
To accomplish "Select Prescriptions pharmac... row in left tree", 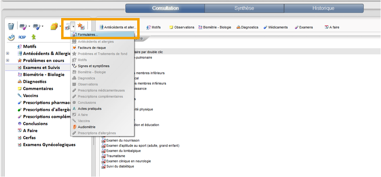I will coord(44,103).
